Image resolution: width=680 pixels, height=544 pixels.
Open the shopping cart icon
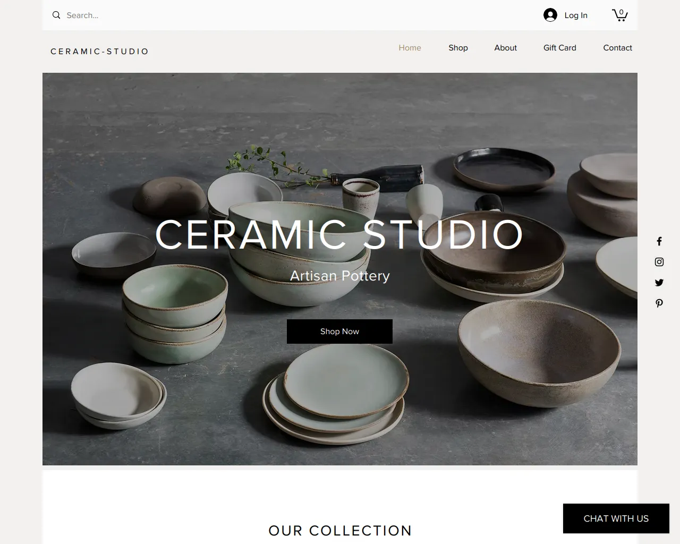coord(619,15)
